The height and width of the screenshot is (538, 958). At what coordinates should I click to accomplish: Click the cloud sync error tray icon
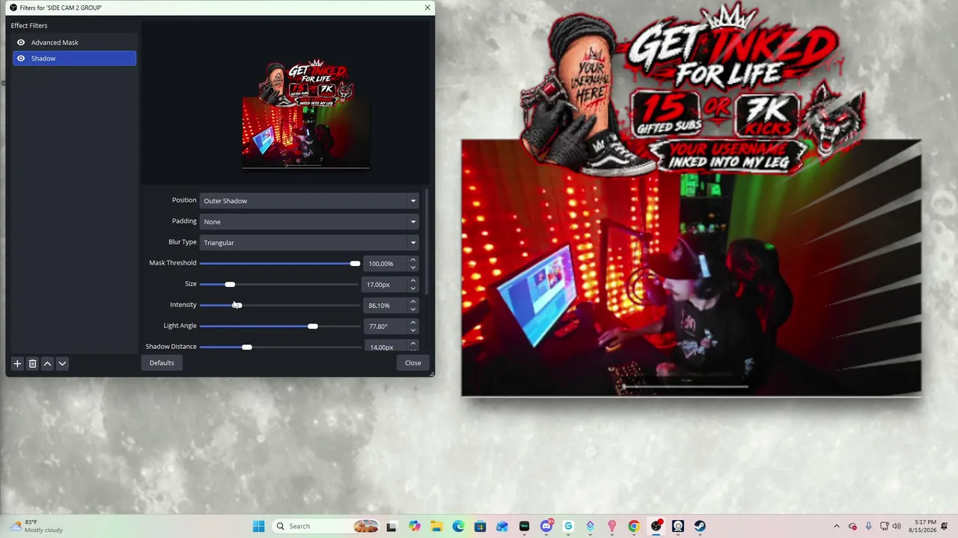tap(852, 526)
